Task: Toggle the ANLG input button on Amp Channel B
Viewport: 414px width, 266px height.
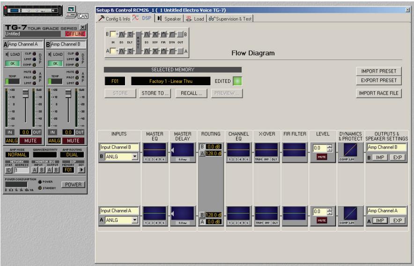Action: tap(54, 140)
